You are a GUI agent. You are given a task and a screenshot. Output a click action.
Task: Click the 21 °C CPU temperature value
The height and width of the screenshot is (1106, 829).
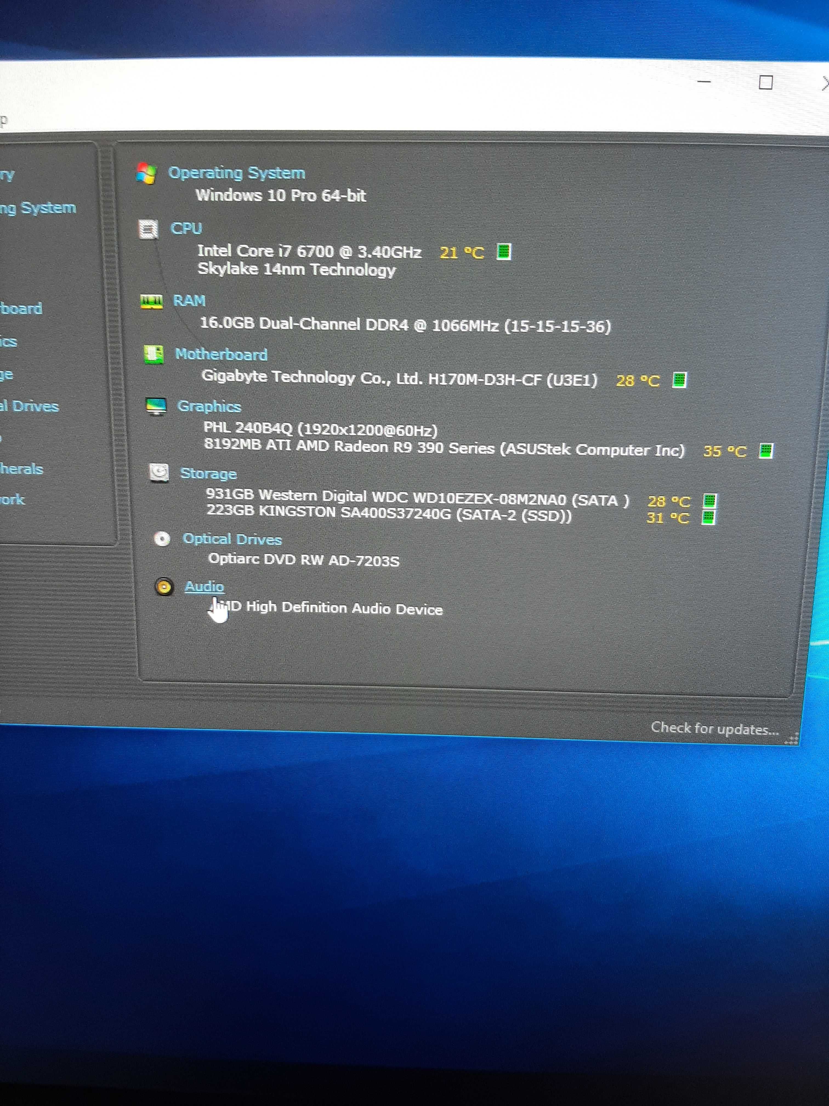[x=462, y=253]
